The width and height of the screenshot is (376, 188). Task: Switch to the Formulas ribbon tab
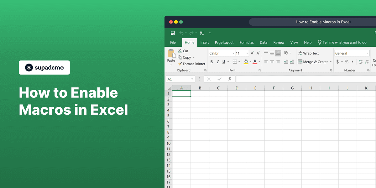247,42
